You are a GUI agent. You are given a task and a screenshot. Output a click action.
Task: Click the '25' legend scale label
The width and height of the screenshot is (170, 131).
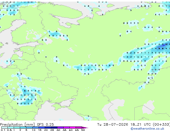(52, 130)
